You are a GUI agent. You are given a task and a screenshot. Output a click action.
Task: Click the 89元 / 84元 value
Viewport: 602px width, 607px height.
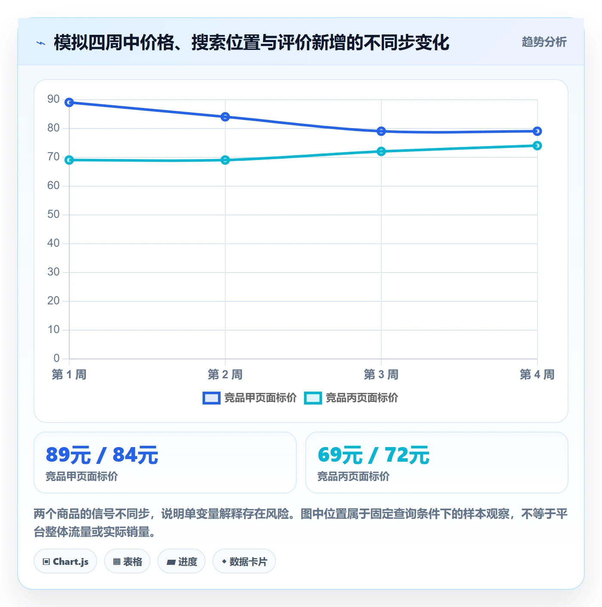coord(102,455)
